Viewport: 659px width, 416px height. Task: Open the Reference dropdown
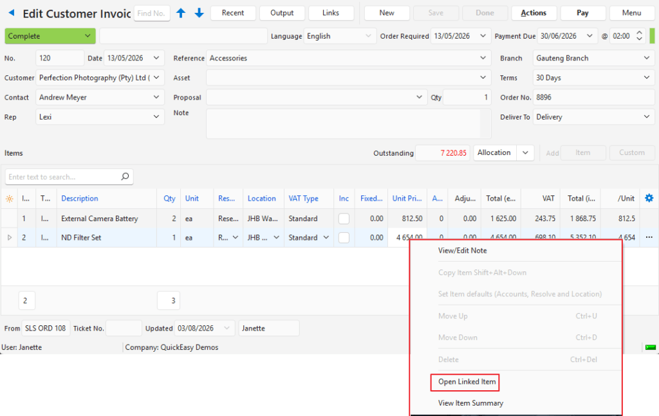click(483, 58)
